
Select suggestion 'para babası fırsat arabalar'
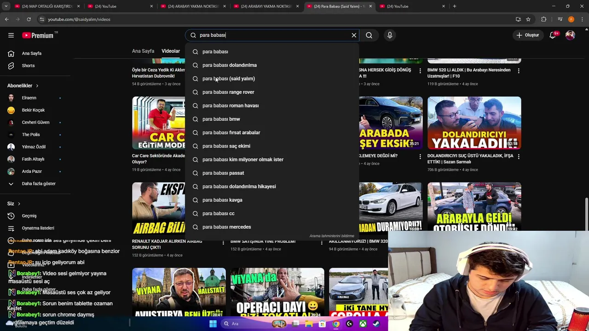tap(271, 132)
